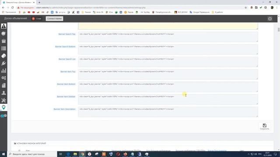The width and height of the screenshot is (280, 157).
Task: Open the tag icon in the sidebar
Action: (3, 56)
